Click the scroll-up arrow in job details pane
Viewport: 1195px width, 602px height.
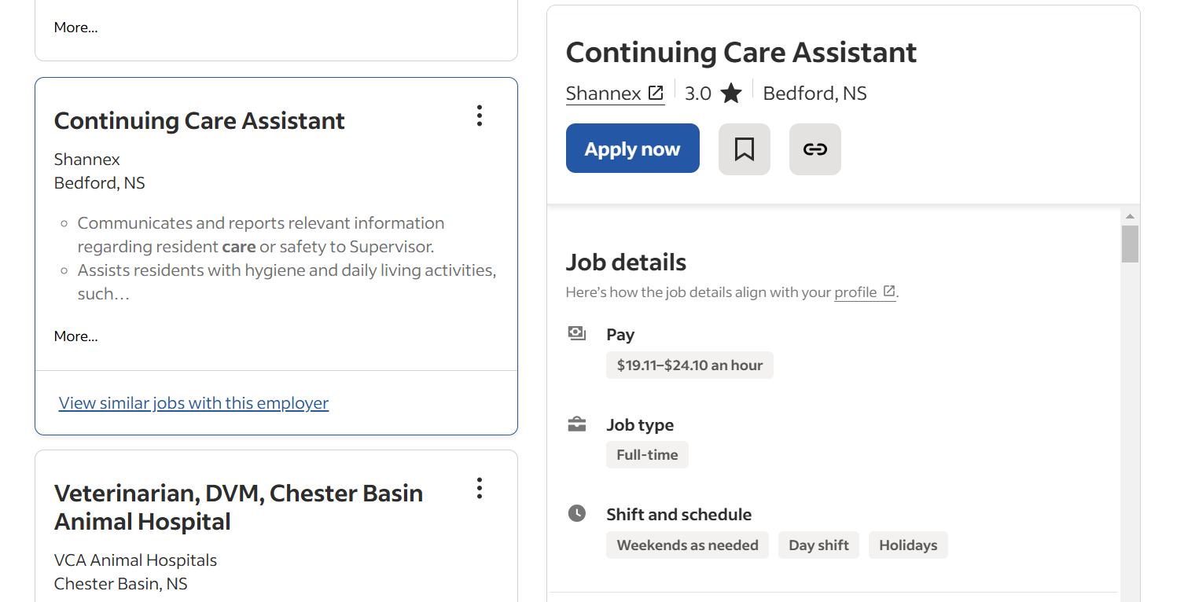point(1130,216)
